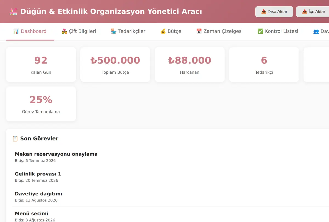Click the date Bitiş: 6 Temmuz 2026

pyautogui.click(x=35, y=161)
